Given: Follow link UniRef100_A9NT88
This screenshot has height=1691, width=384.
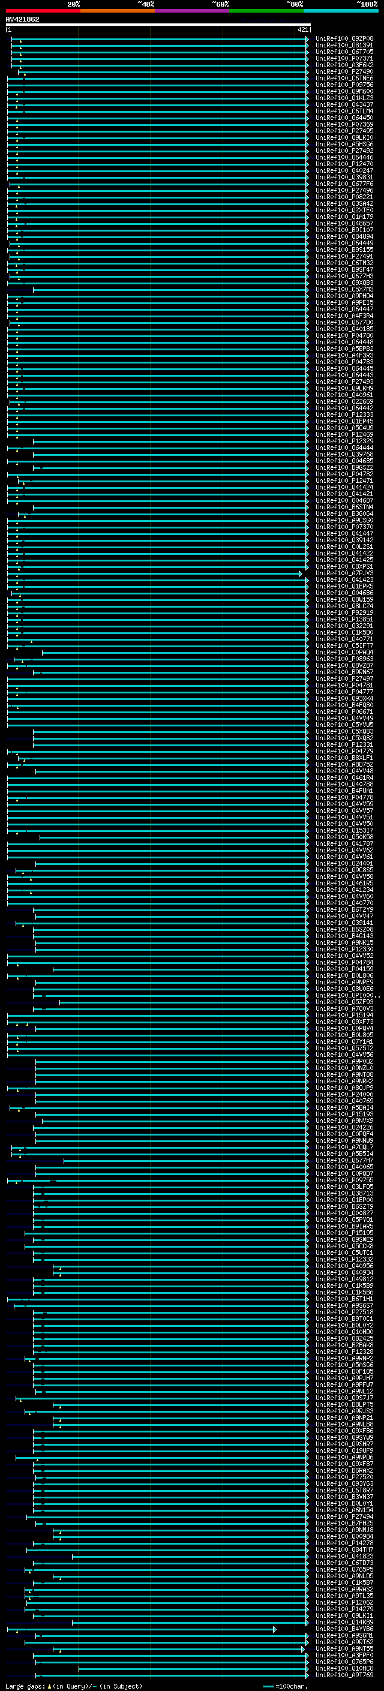Looking at the screenshot, I should point(344,1074).
